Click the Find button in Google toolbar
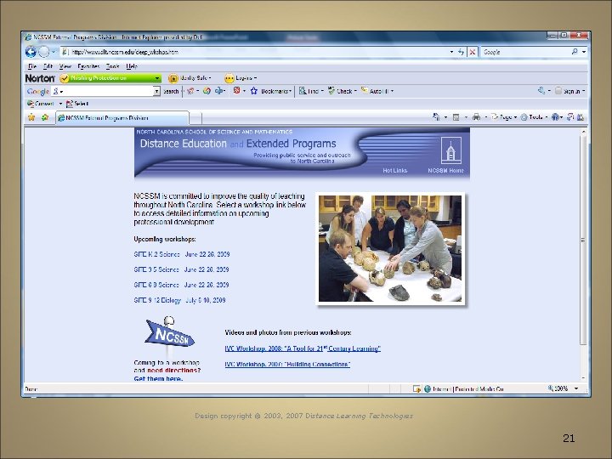 [311, 91]
